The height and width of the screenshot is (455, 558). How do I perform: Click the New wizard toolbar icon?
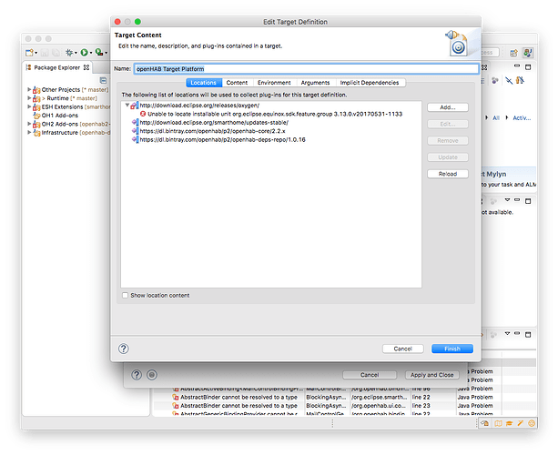(29, 53)
